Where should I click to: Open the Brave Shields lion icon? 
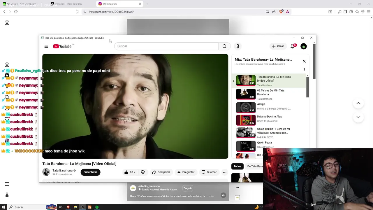click(x=281, y=12)
